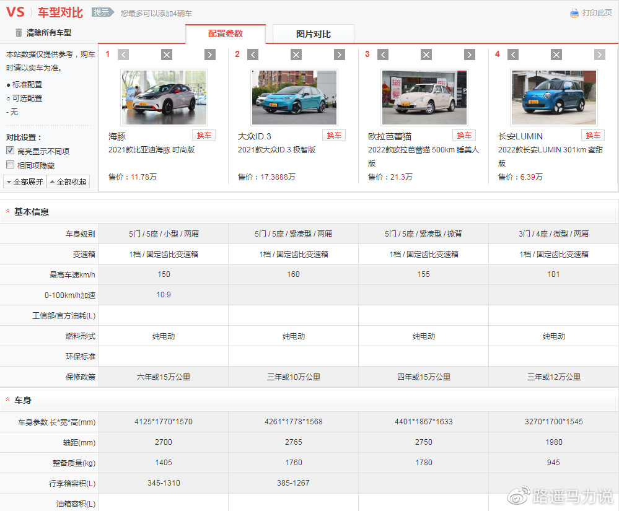Click 打印此页 link
Image resolution: width=619 pixels, height=511 pixels.
point(597,13)
